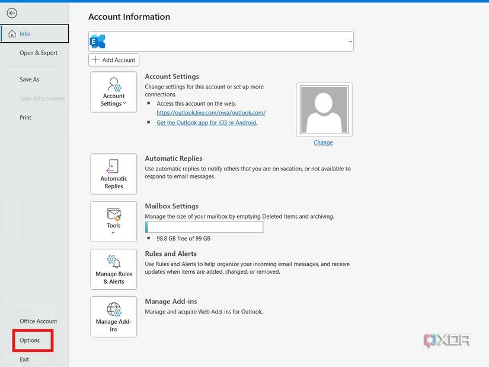
Task: Select Options in the sidebar
Action: (x=31, y=340)
